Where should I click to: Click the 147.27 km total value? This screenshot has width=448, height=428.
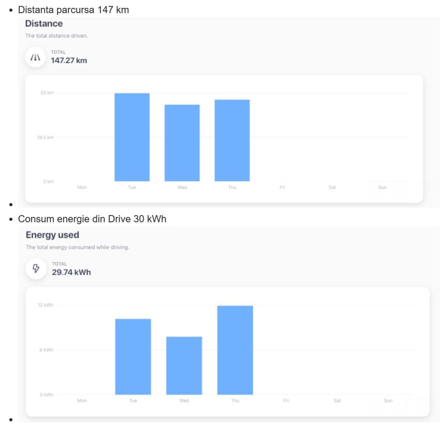(69, 61)
